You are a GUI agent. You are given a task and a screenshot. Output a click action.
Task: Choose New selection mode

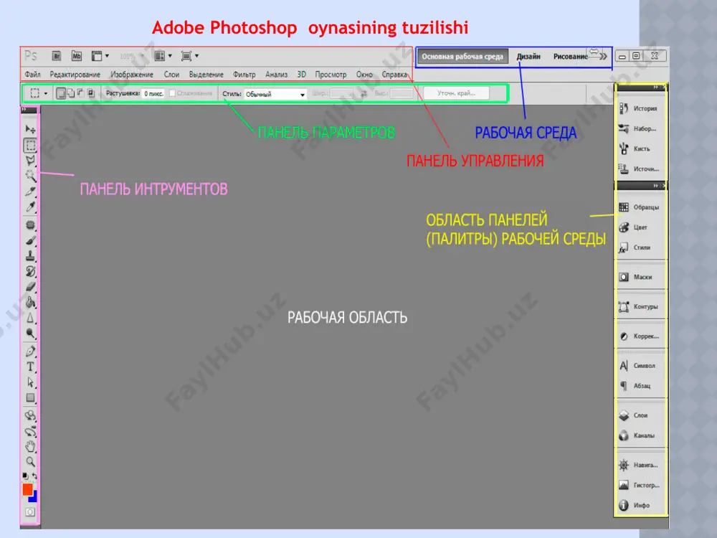[60, 93]
